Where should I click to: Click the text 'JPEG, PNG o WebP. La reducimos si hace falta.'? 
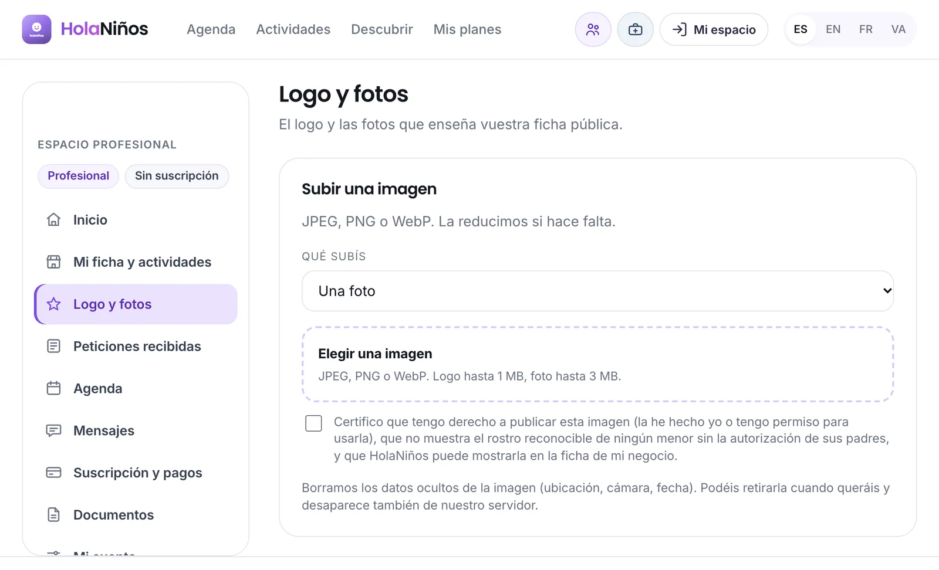pos(458,222)
